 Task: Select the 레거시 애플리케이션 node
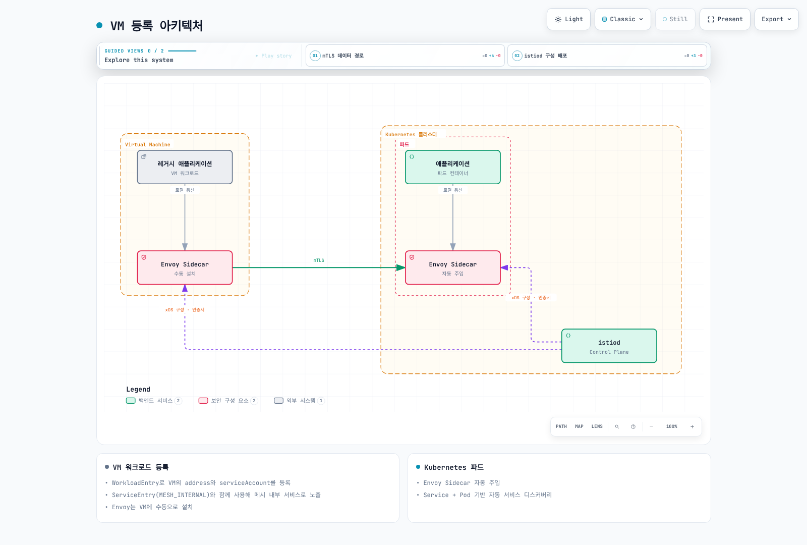click(x=185, y=167)
